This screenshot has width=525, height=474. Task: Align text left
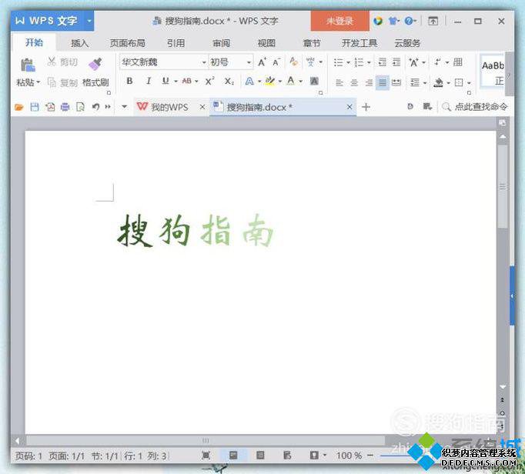339,82
